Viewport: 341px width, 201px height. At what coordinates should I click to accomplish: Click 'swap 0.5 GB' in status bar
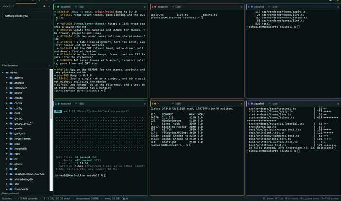[x=112, y=199]
